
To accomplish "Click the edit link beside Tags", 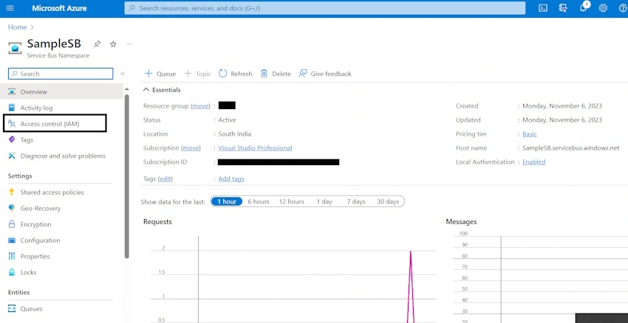I will (165, 178).
